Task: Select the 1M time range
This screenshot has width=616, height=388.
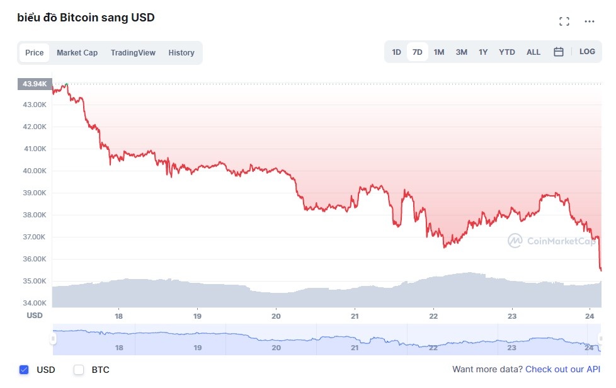Action: tap(438, 52)
